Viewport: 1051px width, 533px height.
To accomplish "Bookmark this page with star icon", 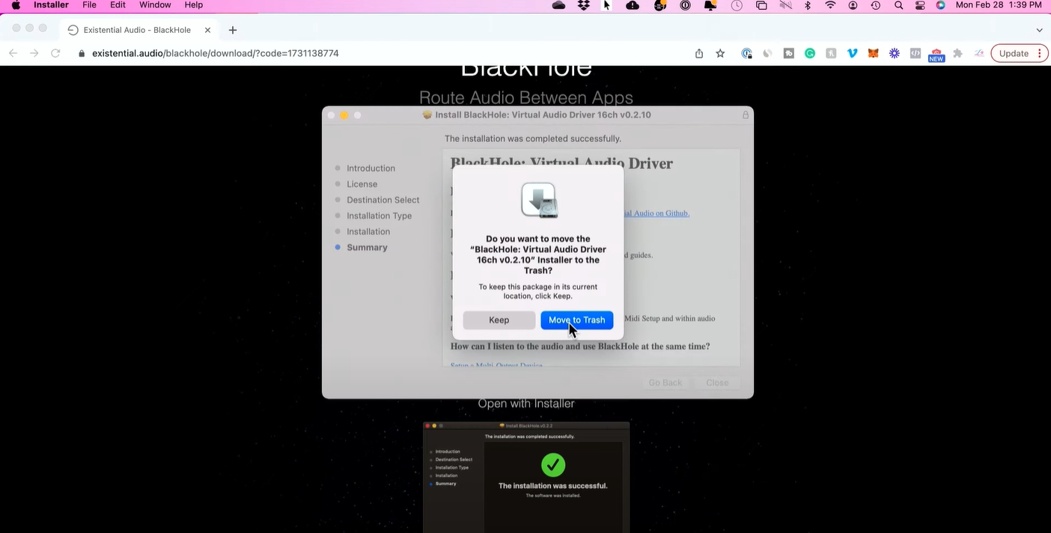I will tap(720, 53).
